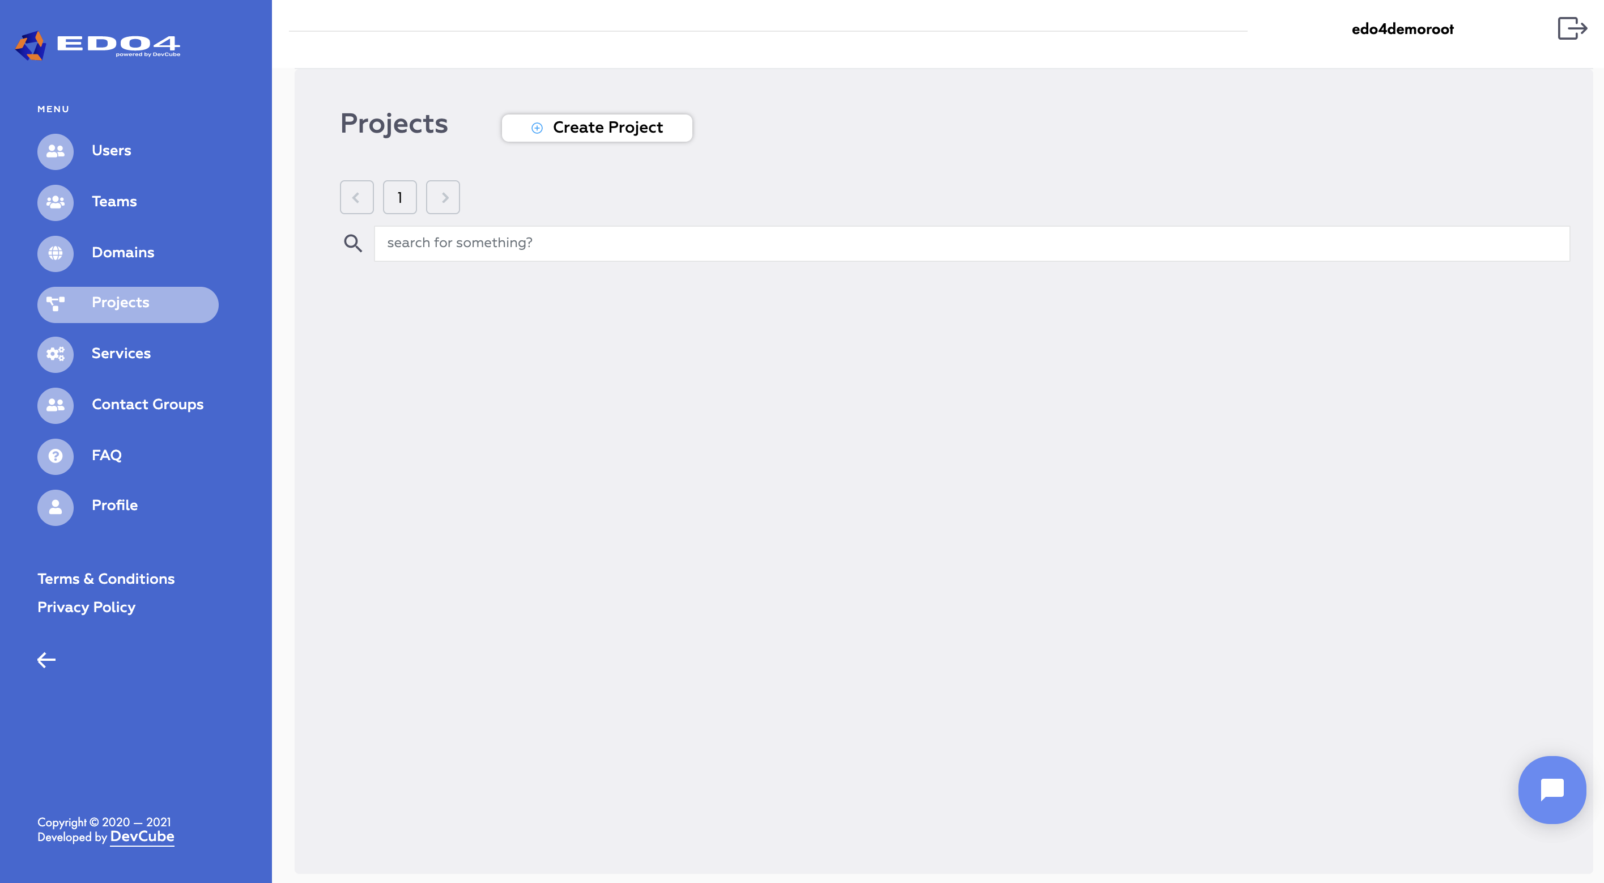This screenshot has width=1604, height=883.
Task: Focus the search for something field
Action: [971, 243]
